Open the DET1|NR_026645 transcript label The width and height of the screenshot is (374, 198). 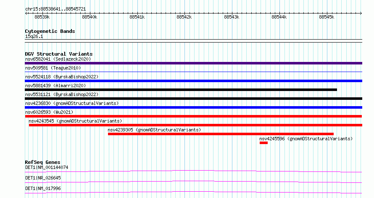[x=43, y=178]
